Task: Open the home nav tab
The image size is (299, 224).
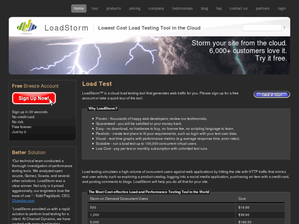Action: (79, 9)
